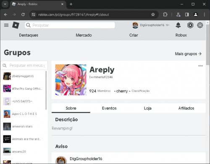Click the search magnifier icon in header
Viewport: 210px width, 164px height.
(x=28, y=25)
